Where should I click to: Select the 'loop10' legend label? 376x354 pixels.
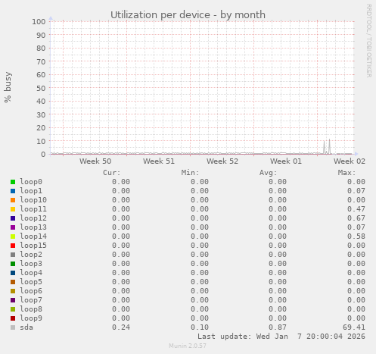pyautogui.click(x=33, y=200)
